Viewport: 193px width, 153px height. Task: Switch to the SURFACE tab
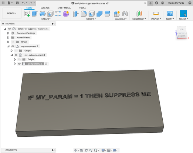coord(45,8)
